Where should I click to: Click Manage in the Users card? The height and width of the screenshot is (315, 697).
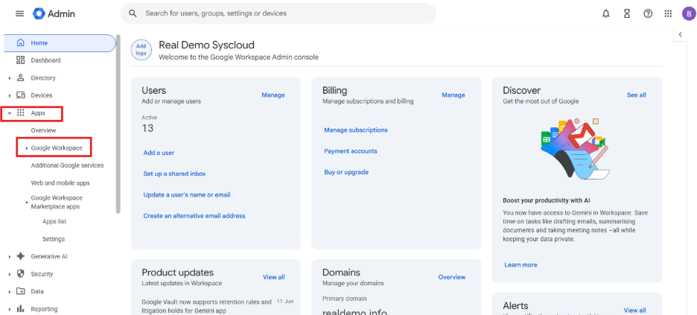(273, 95)
